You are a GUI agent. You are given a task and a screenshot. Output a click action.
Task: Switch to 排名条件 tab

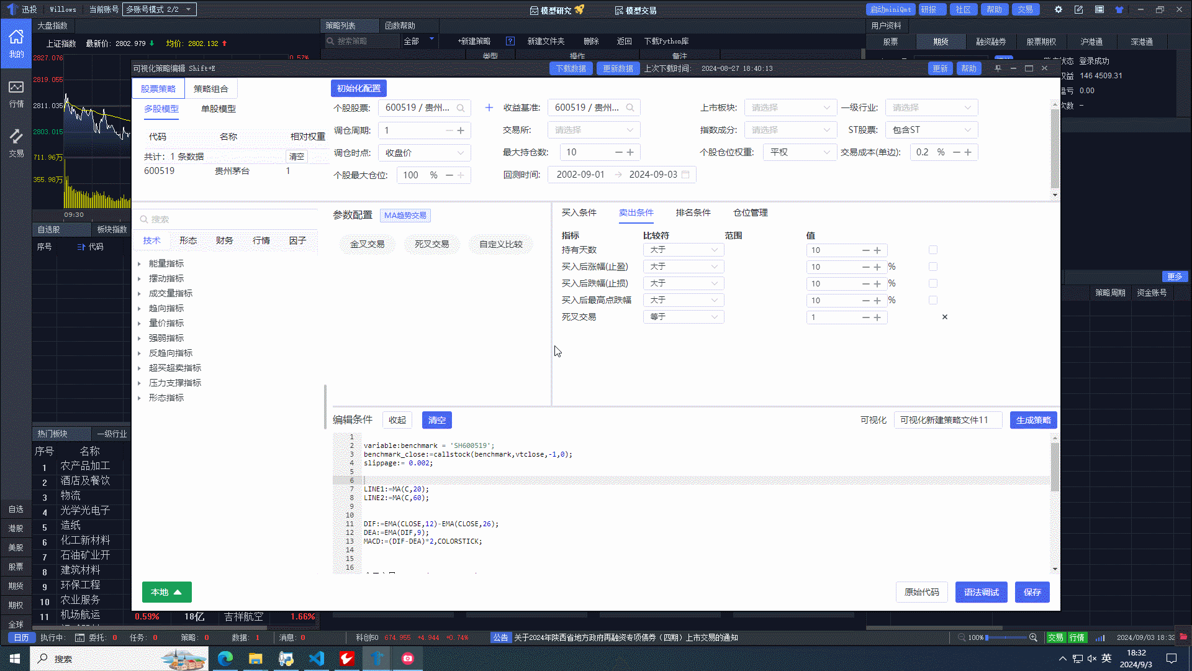coord(693,212)
